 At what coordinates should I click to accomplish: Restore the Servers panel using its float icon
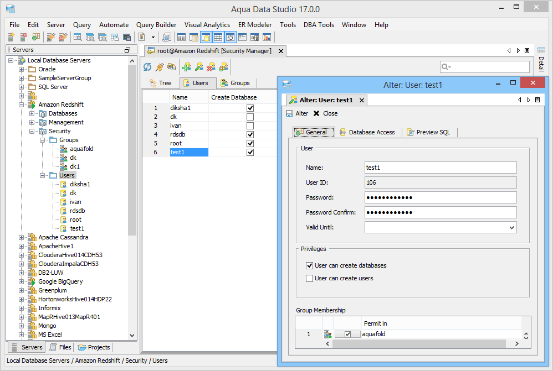click(127, 50)
